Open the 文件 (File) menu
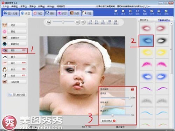 pyautogui.click(x=6, y=6)
